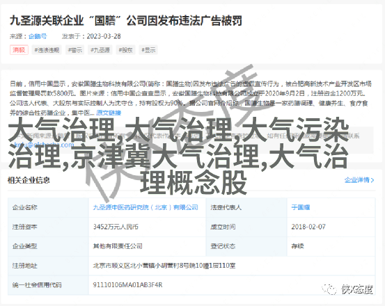Viewport: 385px width, 306px height.
Task: Open the 企业详情 company details link
Action: tap(359, 180)
